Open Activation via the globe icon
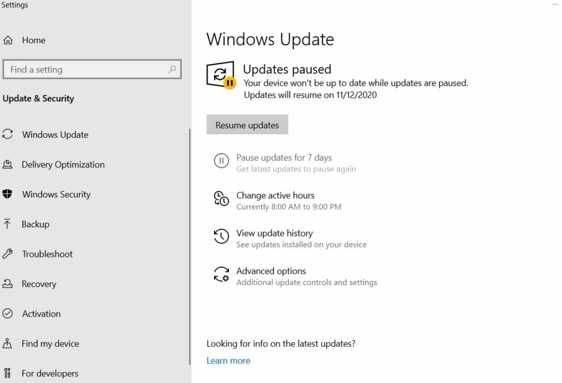Viewport: 562px width, 383px height. point(7,313)
